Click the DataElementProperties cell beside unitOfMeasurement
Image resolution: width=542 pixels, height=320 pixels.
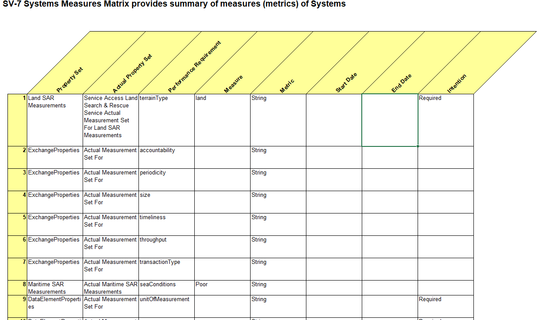click(55, 306)
